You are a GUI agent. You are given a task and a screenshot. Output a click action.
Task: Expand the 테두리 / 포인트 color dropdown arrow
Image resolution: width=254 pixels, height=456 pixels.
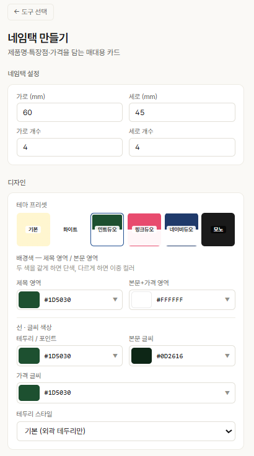tap(115, 356)
